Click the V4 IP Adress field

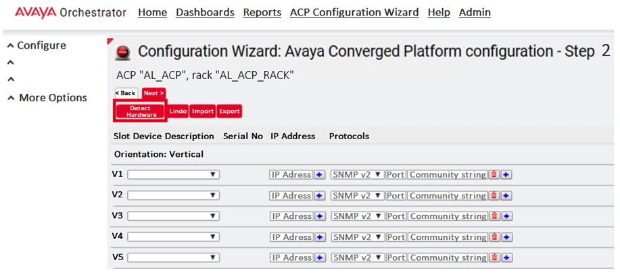pyautogui.click(x=291, y=237)
